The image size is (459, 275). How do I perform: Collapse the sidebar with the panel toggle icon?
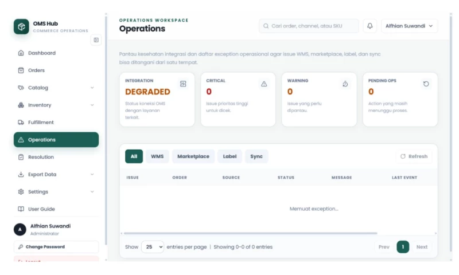click(x=96, y=40)
